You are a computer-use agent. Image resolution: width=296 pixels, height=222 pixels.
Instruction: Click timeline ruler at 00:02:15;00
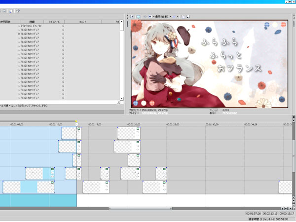[x=95, y=124]
